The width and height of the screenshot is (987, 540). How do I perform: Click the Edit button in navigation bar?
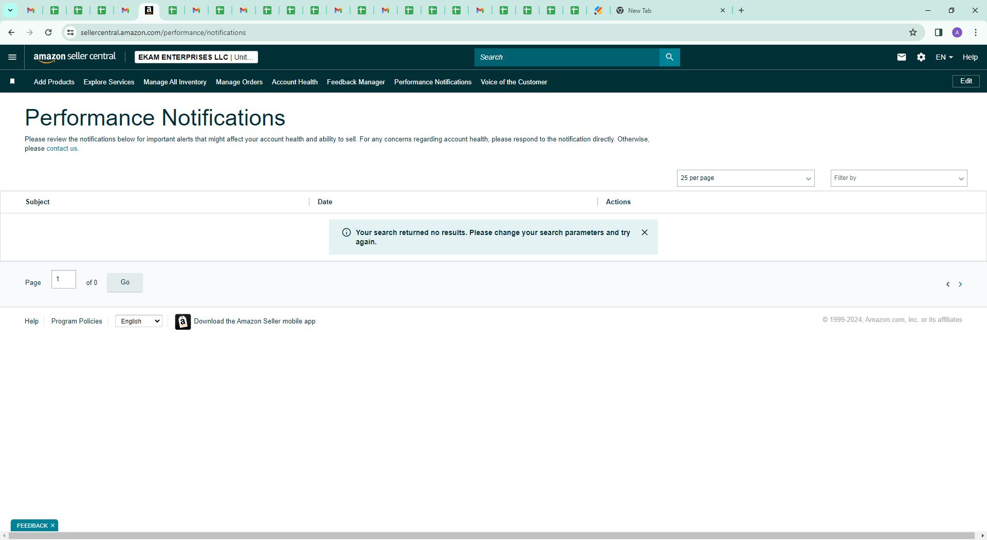tap(966, 81)
